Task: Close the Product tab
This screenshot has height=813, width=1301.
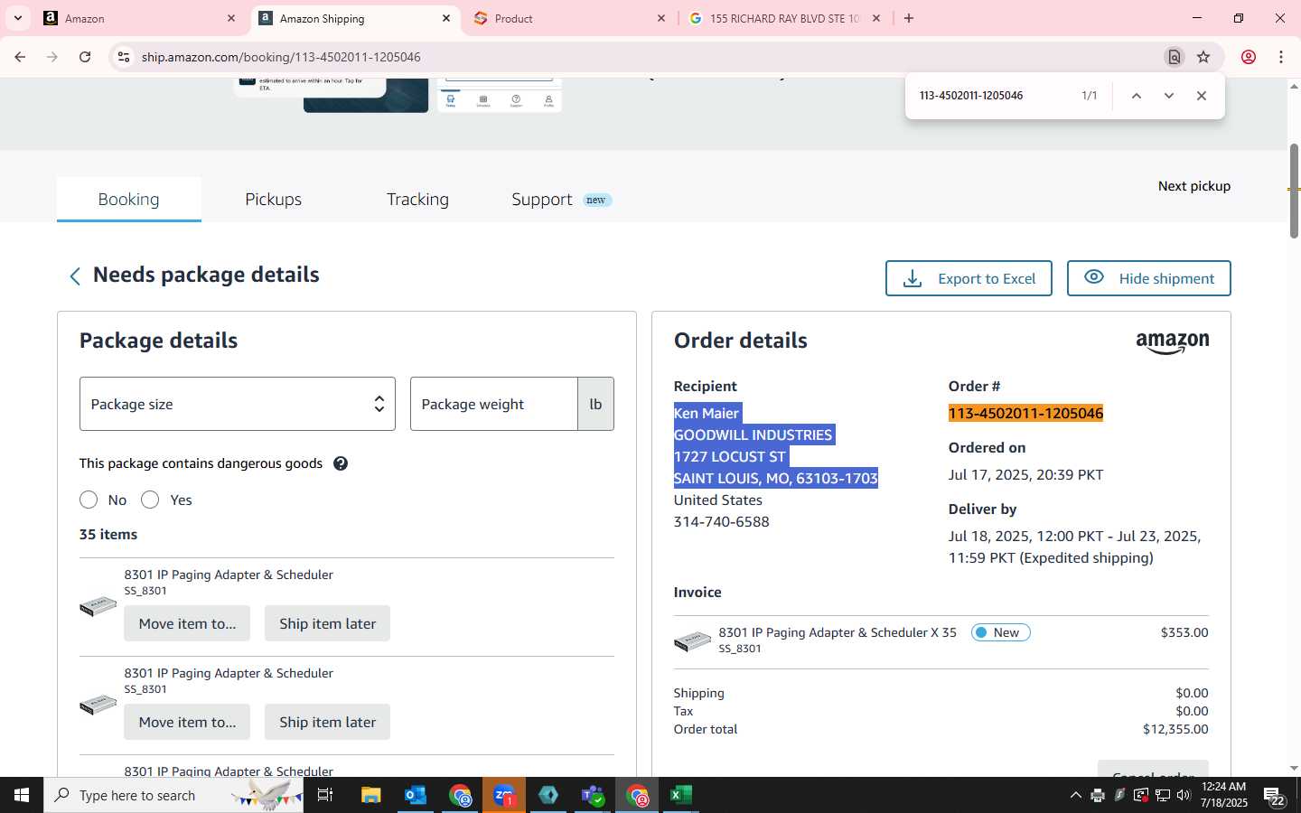Action: point(661,18)
